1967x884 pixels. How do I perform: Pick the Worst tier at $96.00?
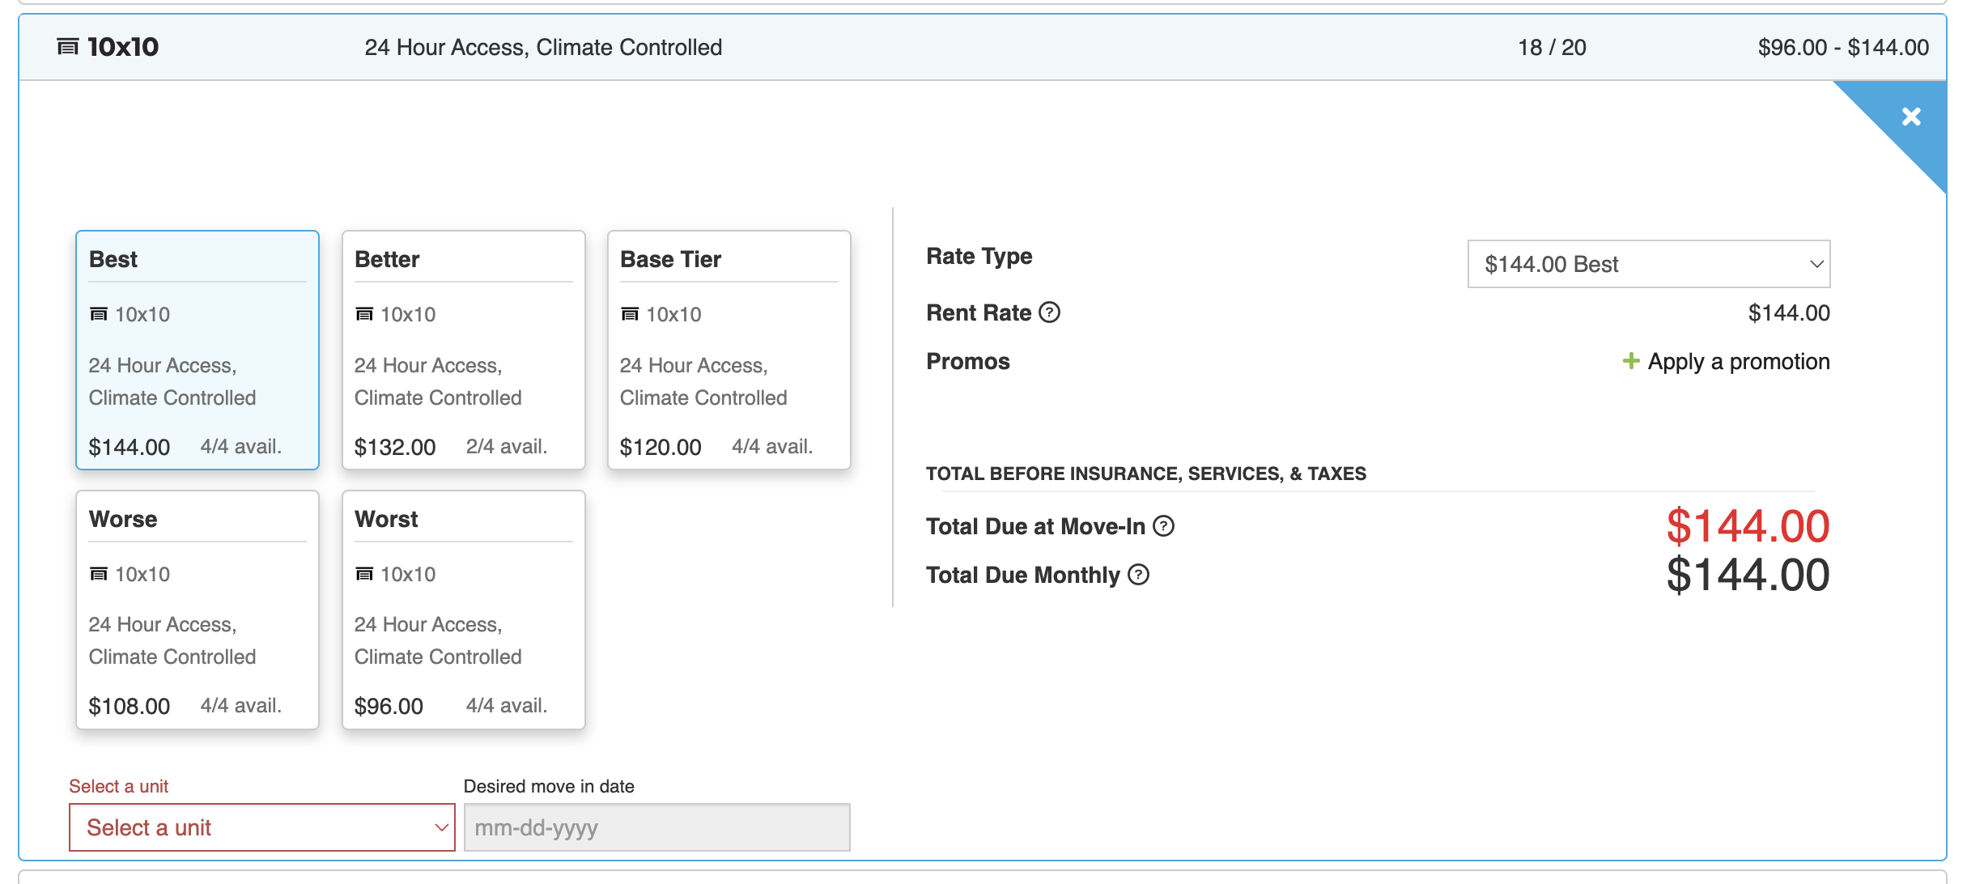point(463,610)
